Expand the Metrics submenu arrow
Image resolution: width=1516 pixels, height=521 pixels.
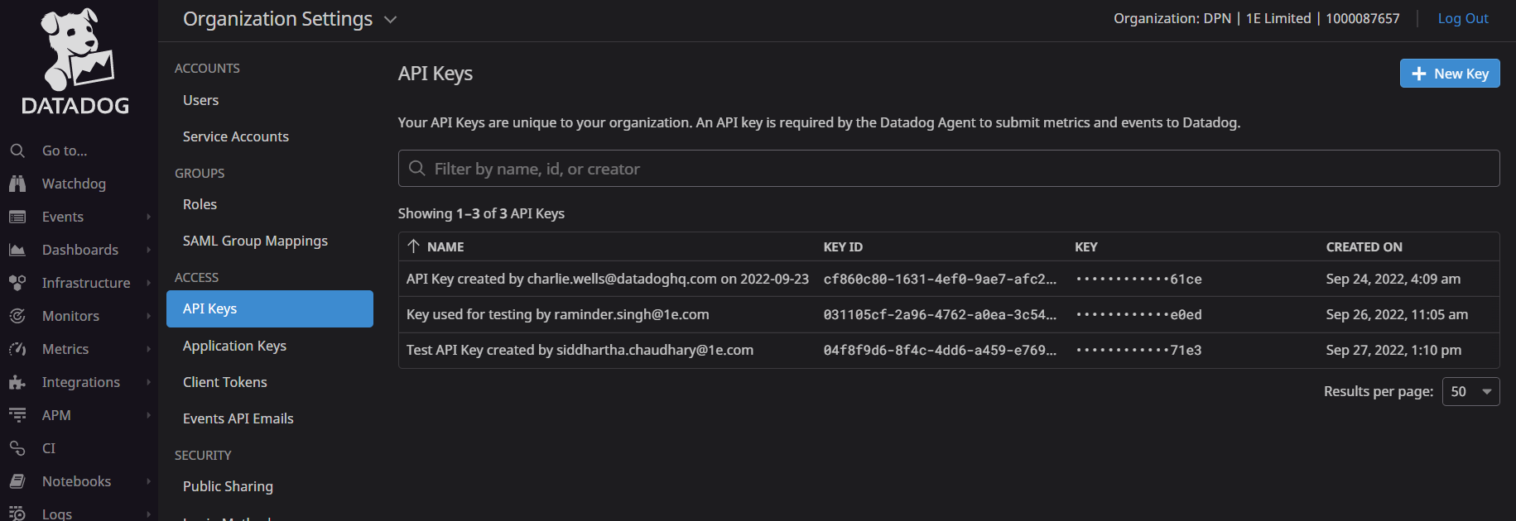[148, 349]
